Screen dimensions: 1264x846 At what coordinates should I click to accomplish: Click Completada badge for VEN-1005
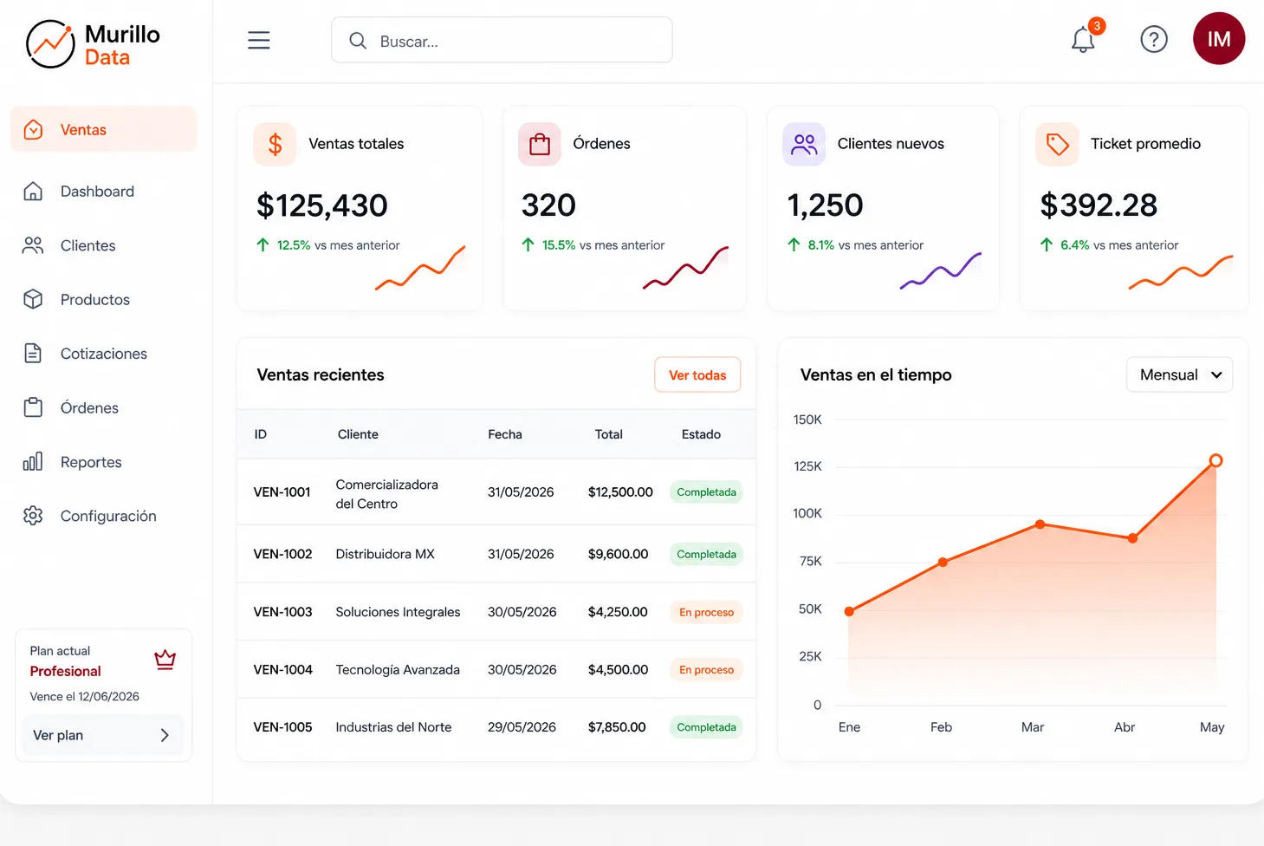706,727
